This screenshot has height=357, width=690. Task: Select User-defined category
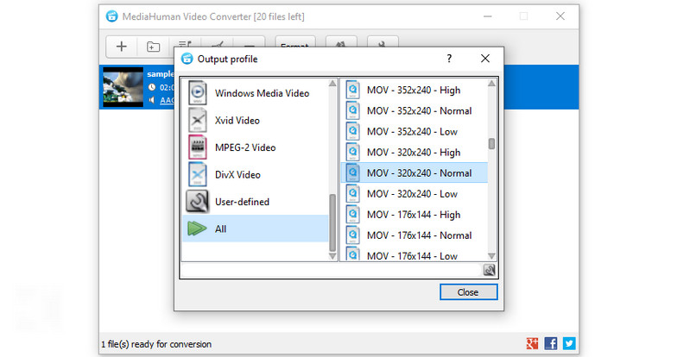point(256,203)
